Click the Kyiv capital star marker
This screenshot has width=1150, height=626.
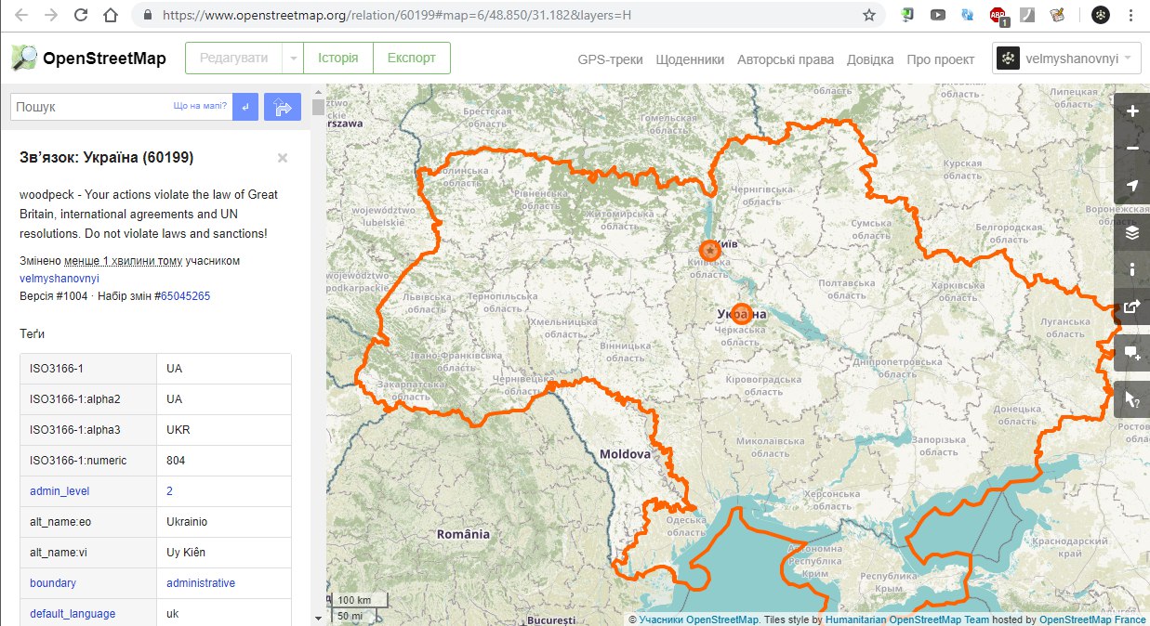click(x=709, y=250)
